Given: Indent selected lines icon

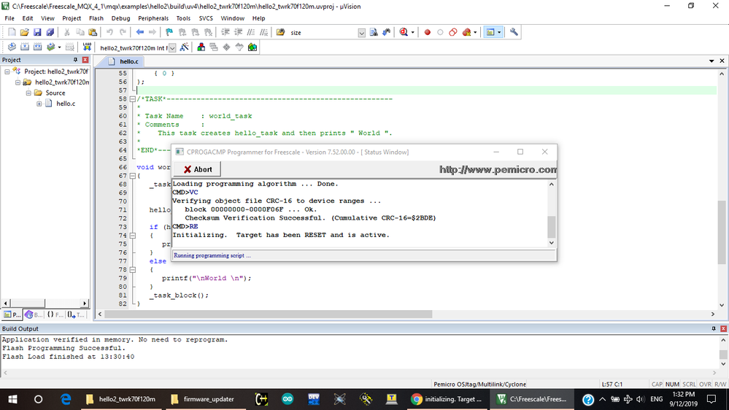Looking at the screenshot, I should [225, 32].
